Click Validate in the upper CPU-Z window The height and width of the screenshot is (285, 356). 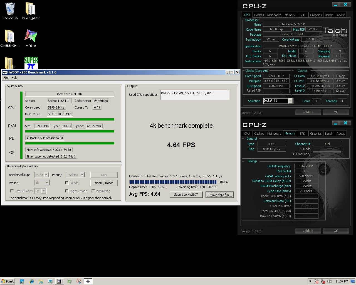pos(308,112)
